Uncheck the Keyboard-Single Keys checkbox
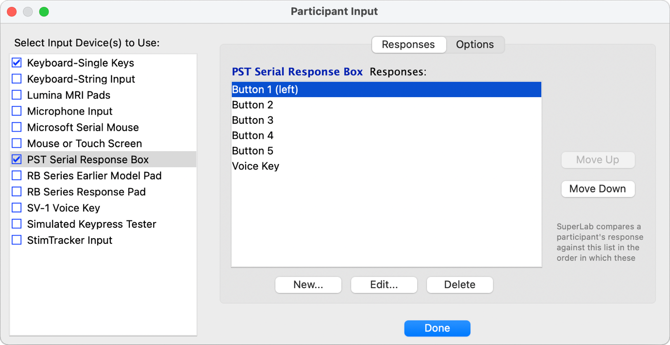Viewport: 670px width, 345px height. [x=17, y=63]
